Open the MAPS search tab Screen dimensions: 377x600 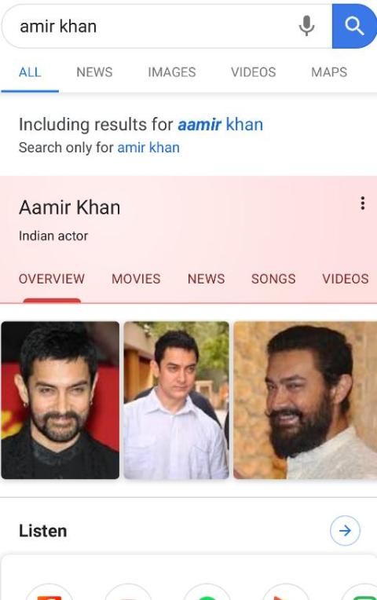click(329, 72)
